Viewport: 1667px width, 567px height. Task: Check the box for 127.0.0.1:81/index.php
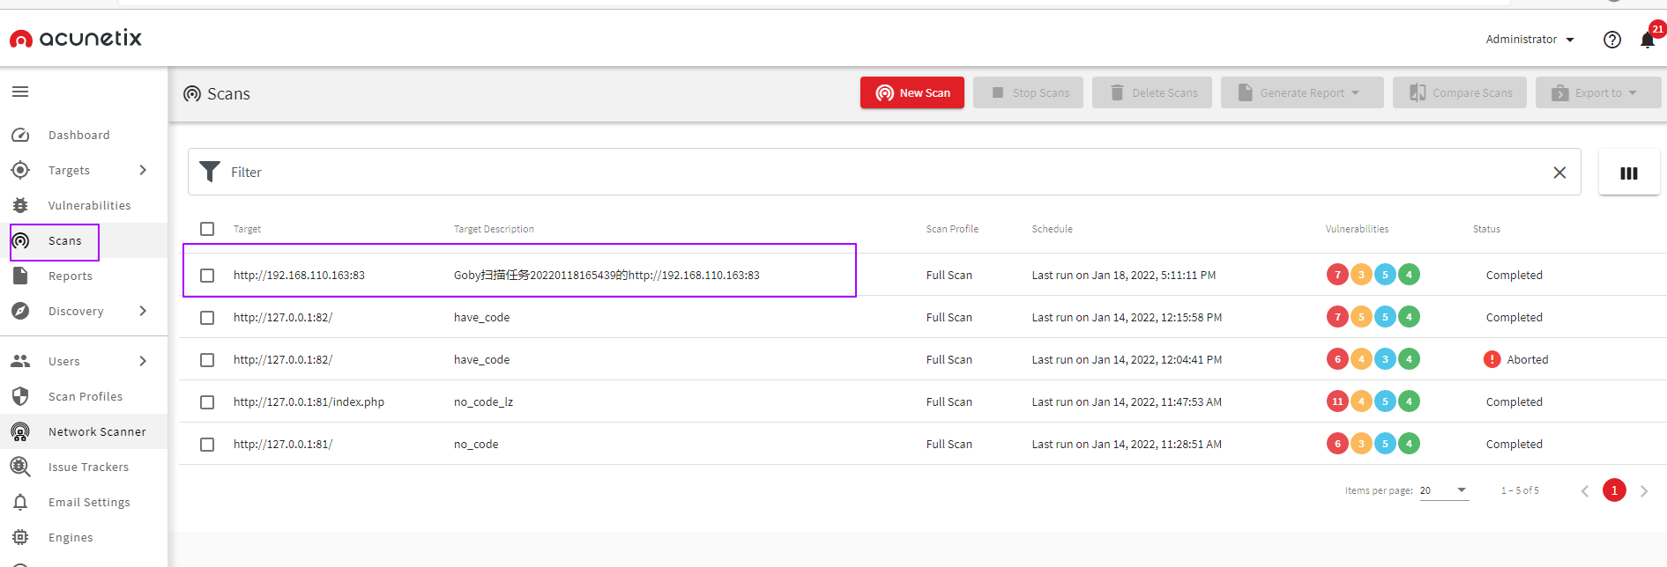pos(207,402)
